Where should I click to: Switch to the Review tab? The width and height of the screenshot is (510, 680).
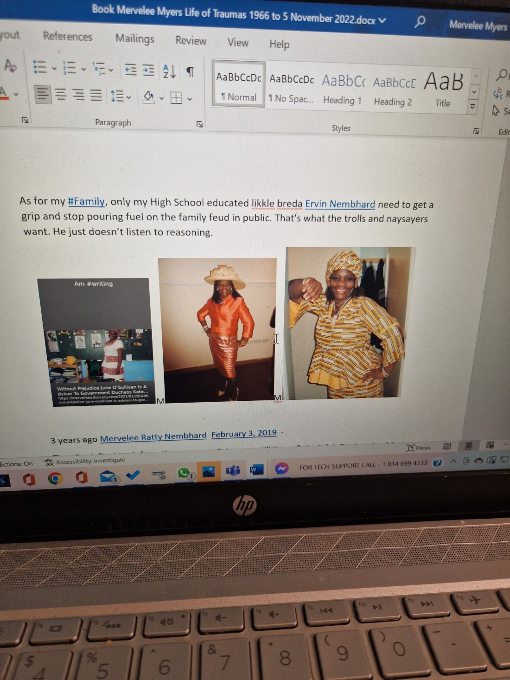click(191, 41)
